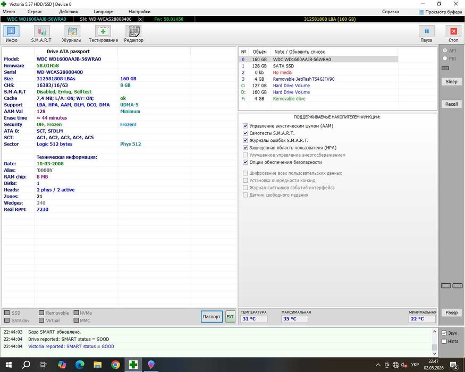Viewport: 465px width, 372px height.
Task: Launch Copilot from taskbar
Action: pos(62,365)
